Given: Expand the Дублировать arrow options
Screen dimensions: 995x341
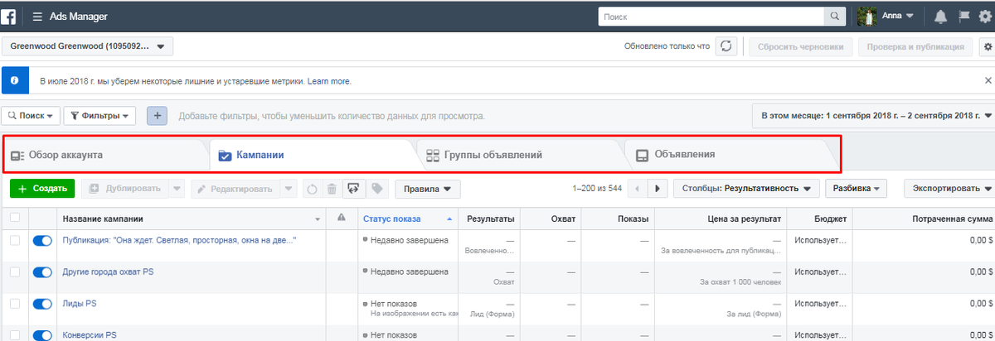Looking at the screenshot, I should tap(177, 189).
